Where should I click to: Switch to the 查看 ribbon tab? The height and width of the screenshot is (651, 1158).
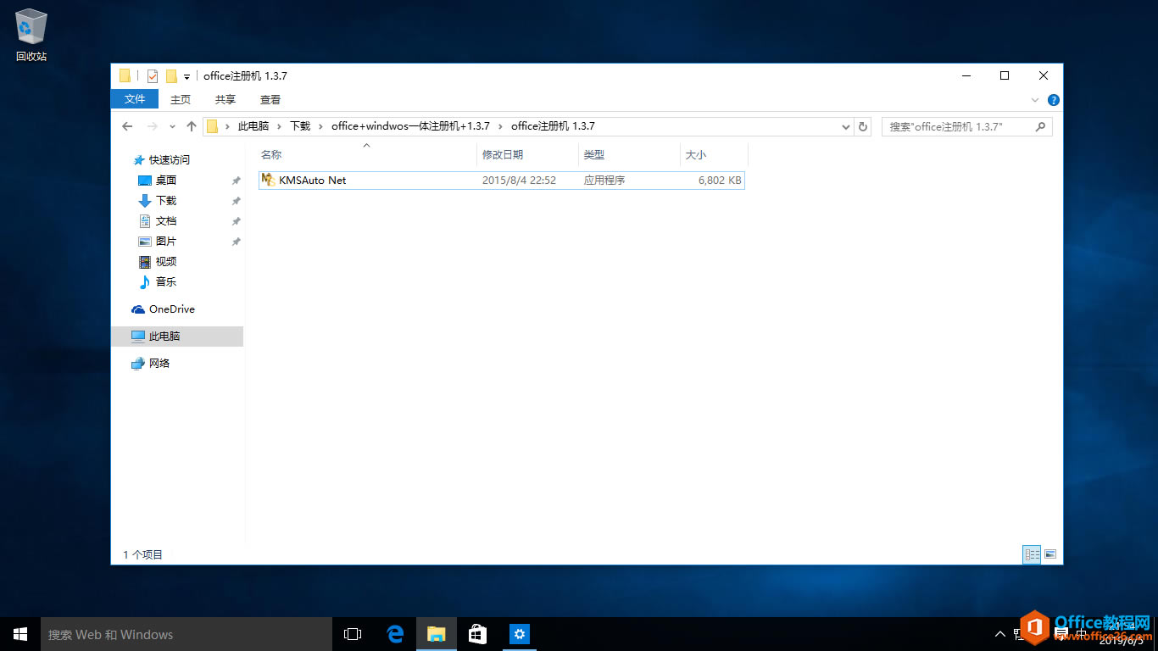[x=270, y=100]
